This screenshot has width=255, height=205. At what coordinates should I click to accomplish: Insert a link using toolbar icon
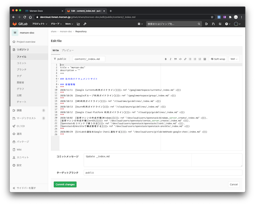coord(185,59)
